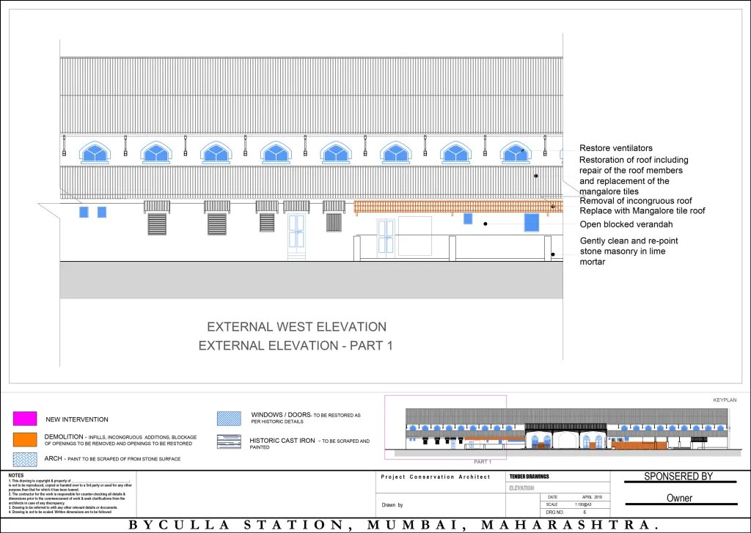
Task: Click the leftmost arched ventilator window
Action: [x=95, y=152]
